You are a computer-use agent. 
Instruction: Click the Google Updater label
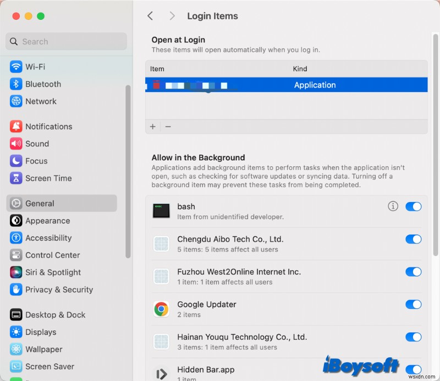coord(207,304)
